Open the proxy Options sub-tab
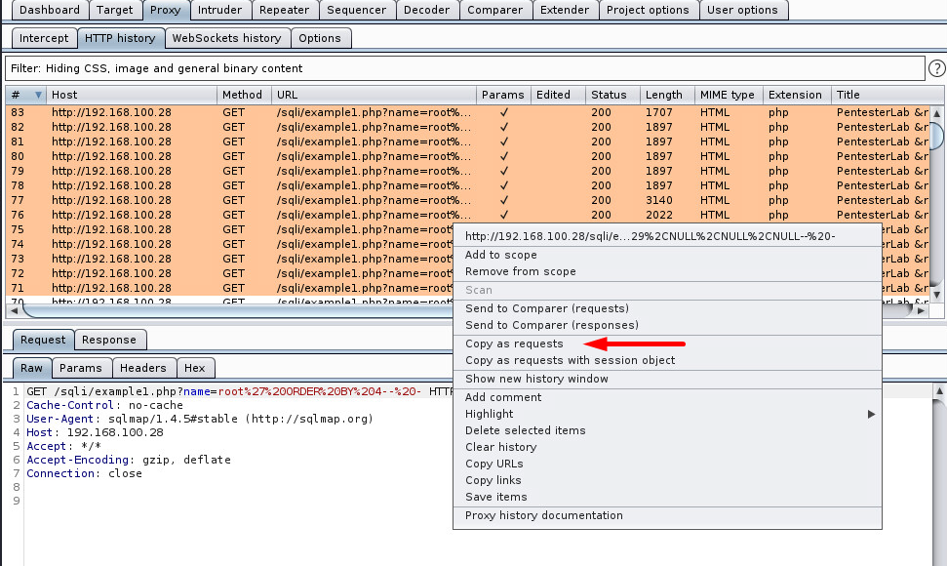947x566 pixels. pos(320,38)
